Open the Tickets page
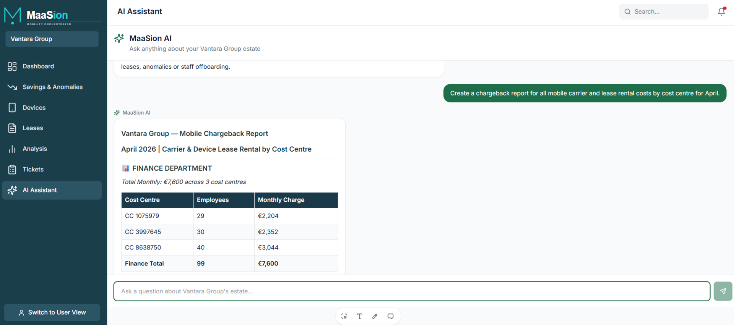 (x=52, y=169)
